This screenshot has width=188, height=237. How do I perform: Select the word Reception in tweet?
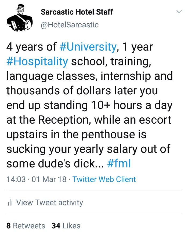point(66,120)
